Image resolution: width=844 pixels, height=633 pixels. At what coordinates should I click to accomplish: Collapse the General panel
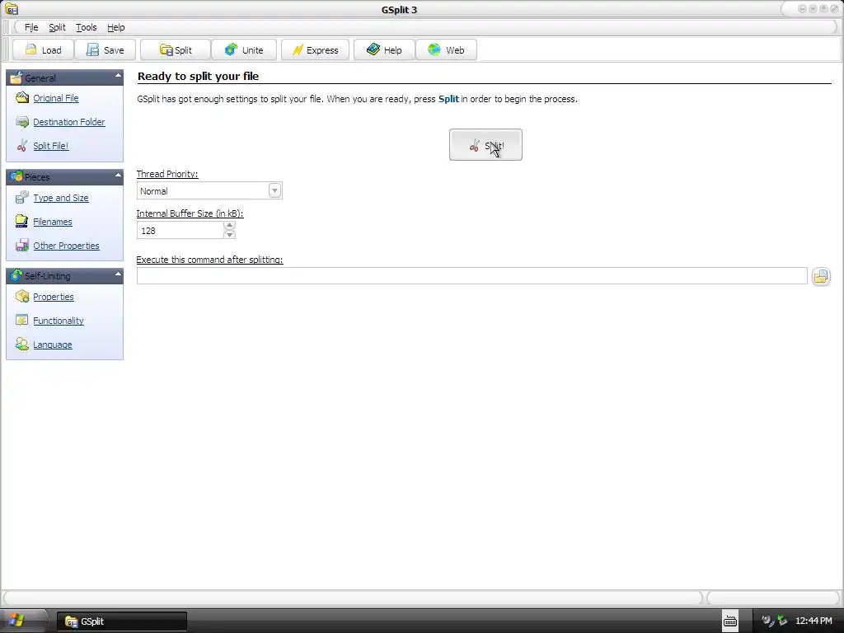click(x=118, y=76)
